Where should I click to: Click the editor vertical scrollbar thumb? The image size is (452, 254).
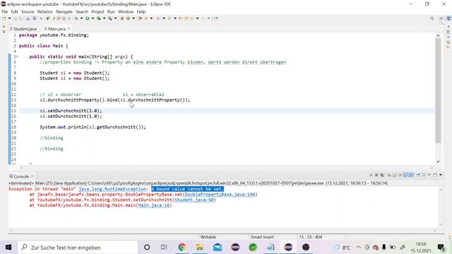438,91
